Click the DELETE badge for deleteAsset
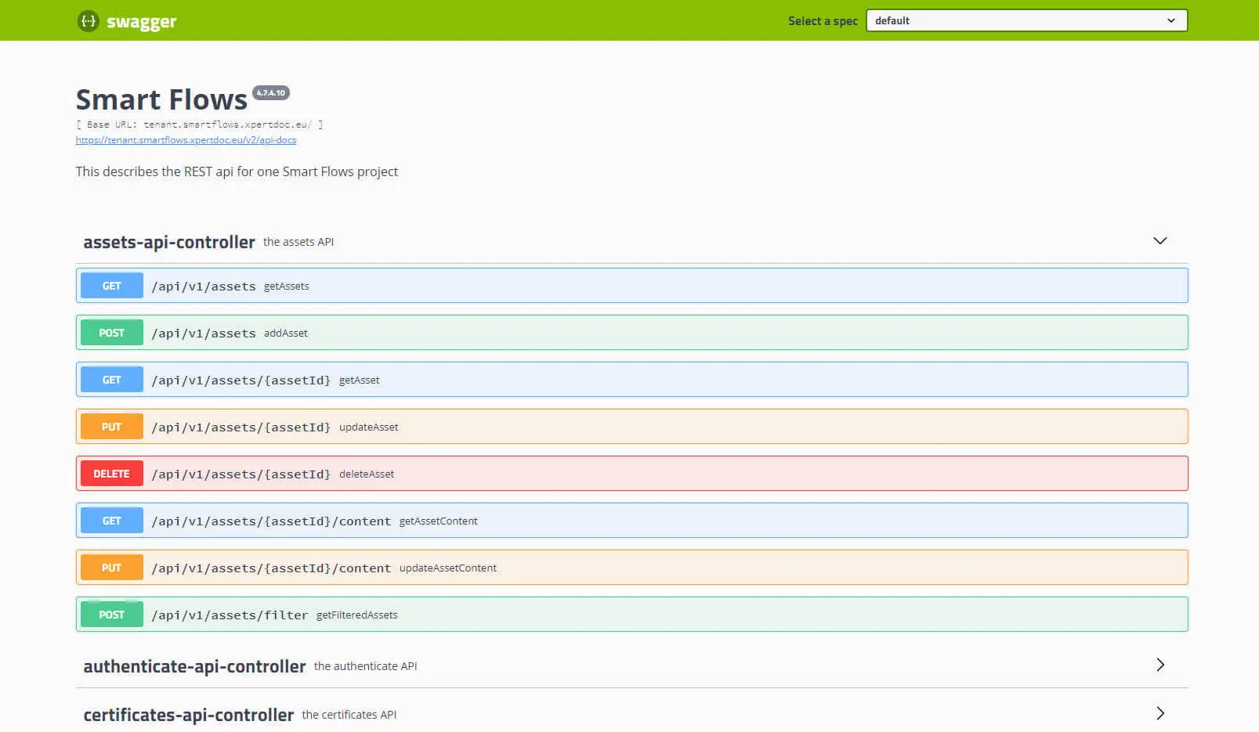 tap(111, 474)
